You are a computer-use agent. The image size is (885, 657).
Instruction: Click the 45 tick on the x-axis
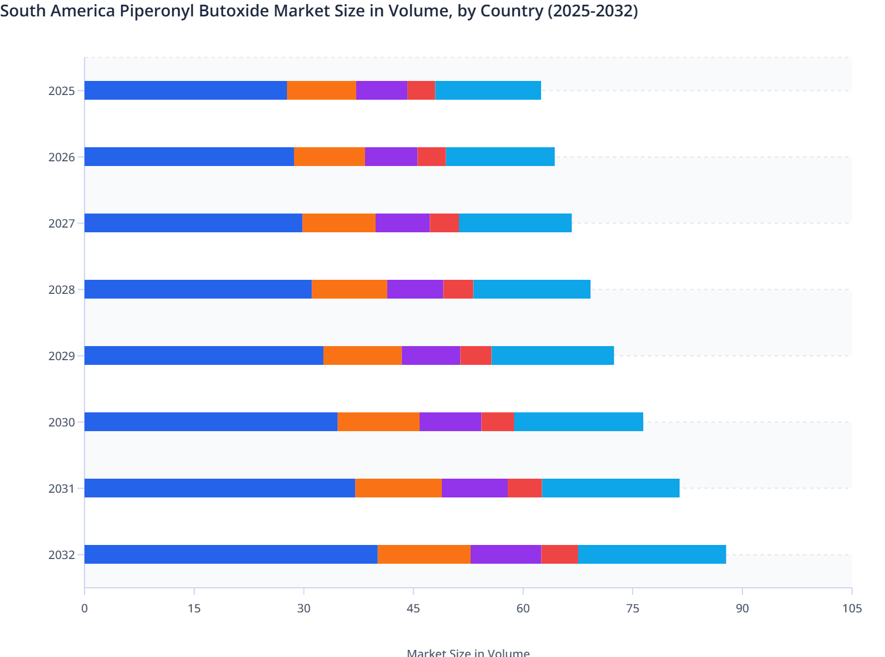(414, 609)
